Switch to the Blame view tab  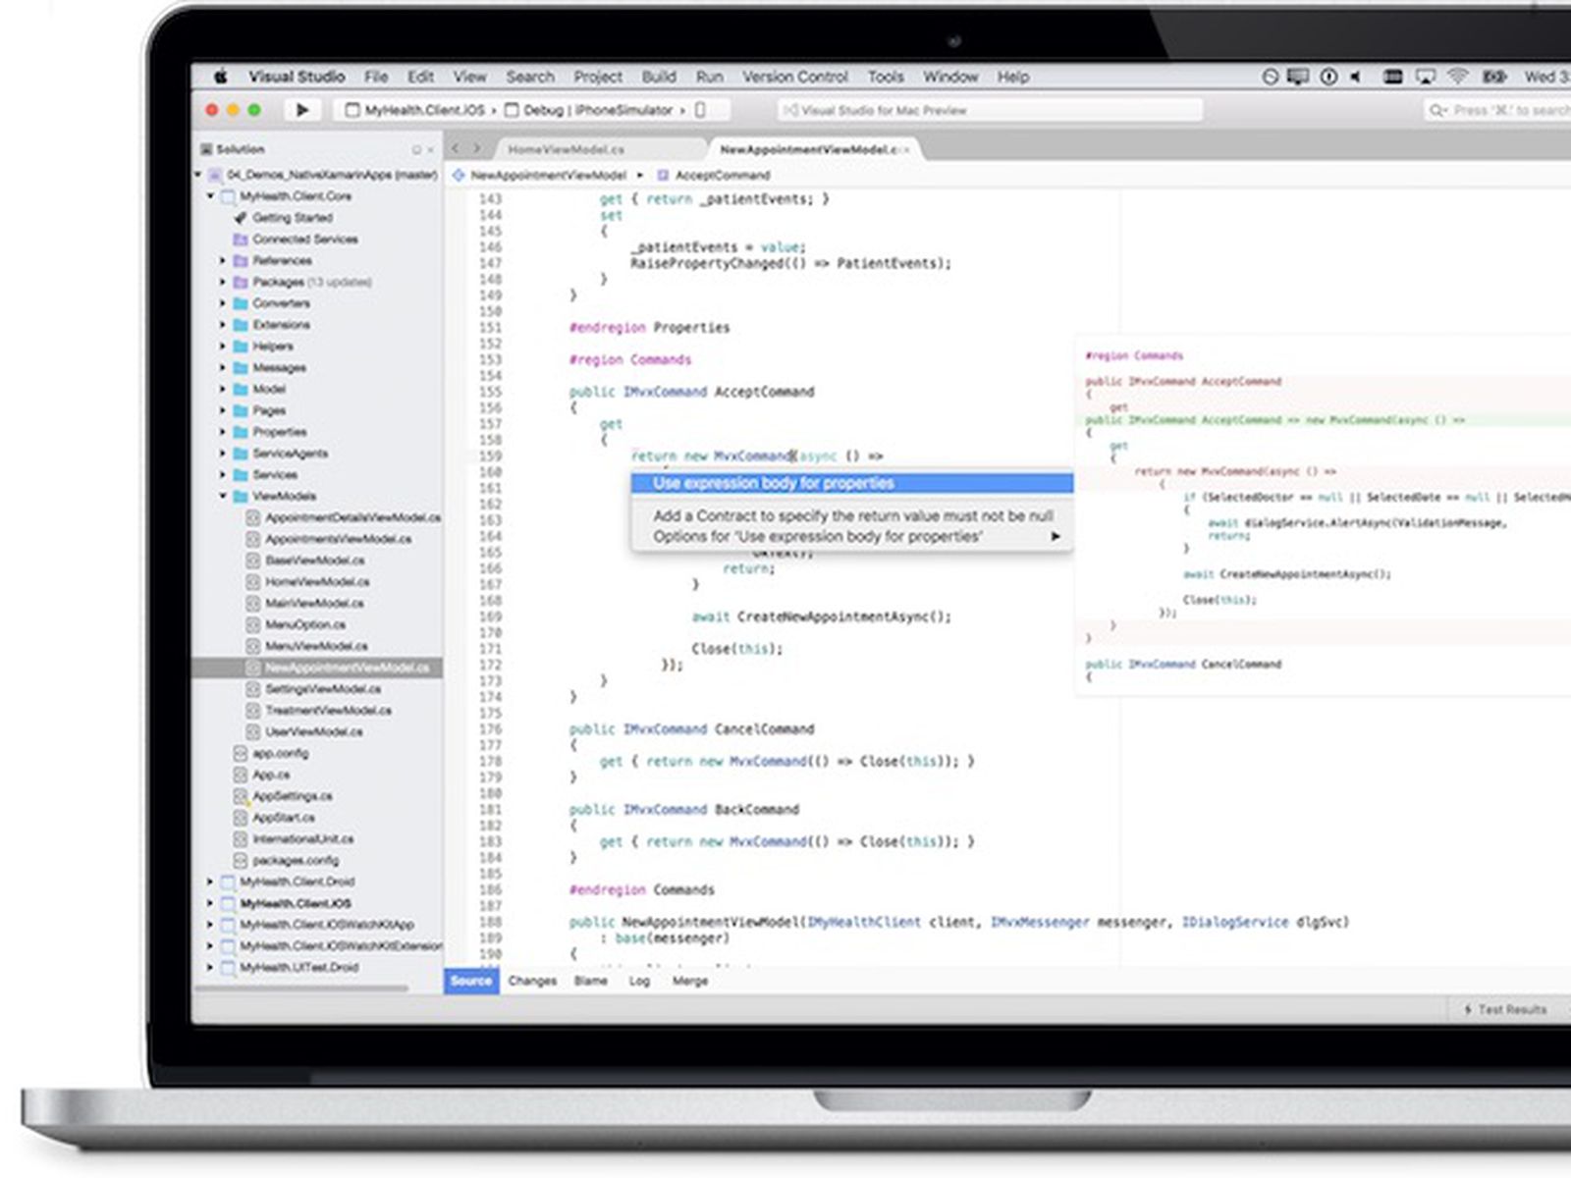(590, 981)
